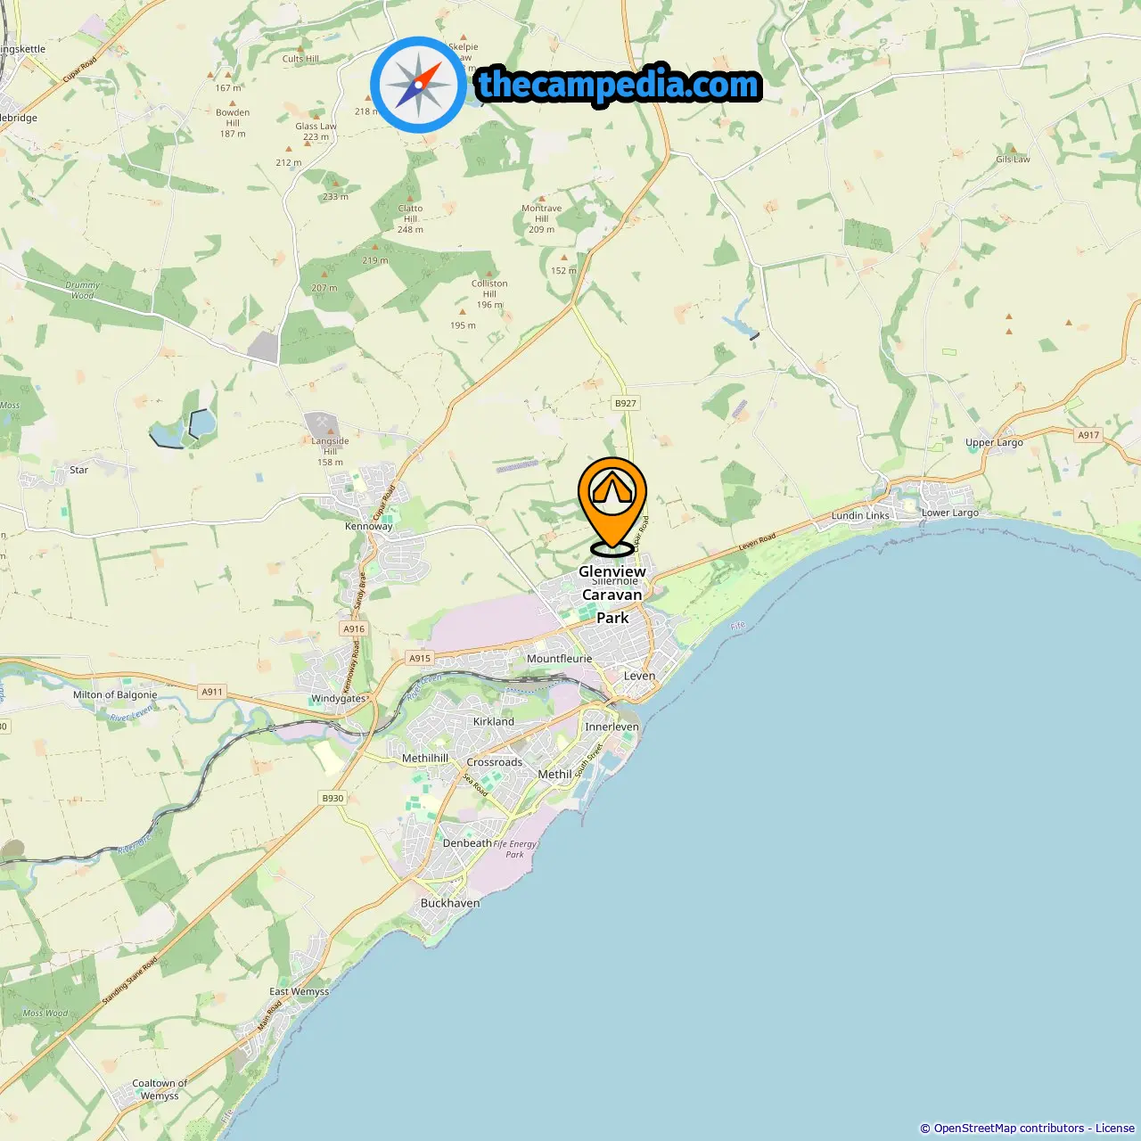1141x1141 pixels.
Task: Click the A916 road shield
Action: click(x=354, y=628)
